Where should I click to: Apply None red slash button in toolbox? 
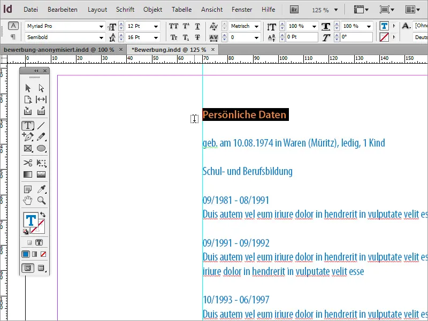tap(43, 254)
